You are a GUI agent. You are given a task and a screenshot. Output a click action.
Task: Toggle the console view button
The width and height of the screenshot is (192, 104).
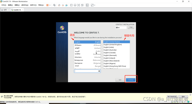coord(87,5)
